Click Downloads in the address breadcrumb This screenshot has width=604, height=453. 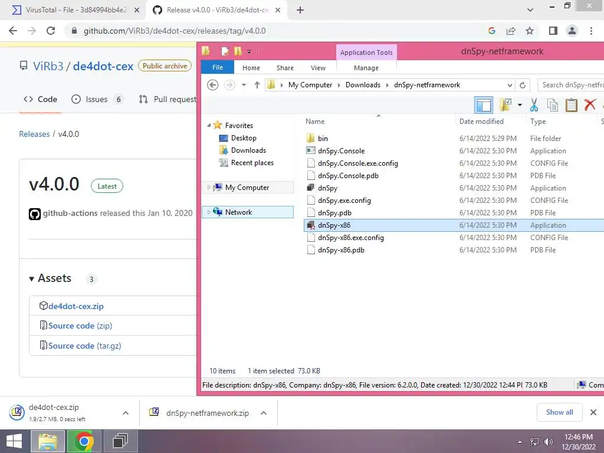pyautogui.click(x=363, y=85)
